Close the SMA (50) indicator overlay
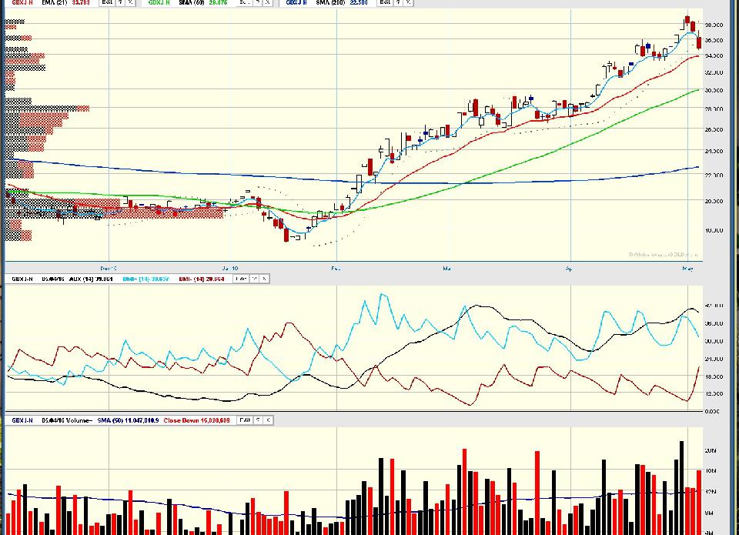 point(267,3)
